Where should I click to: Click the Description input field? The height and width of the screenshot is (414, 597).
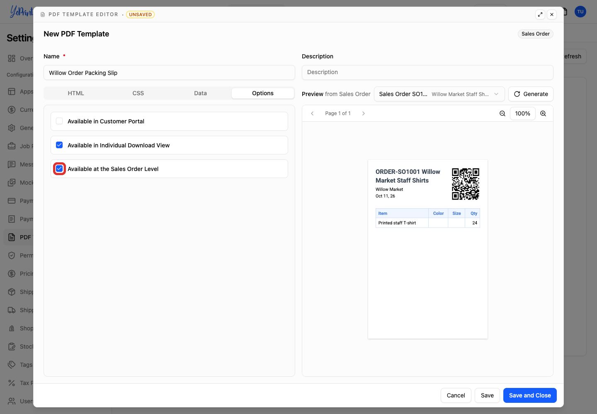[427, 72]
